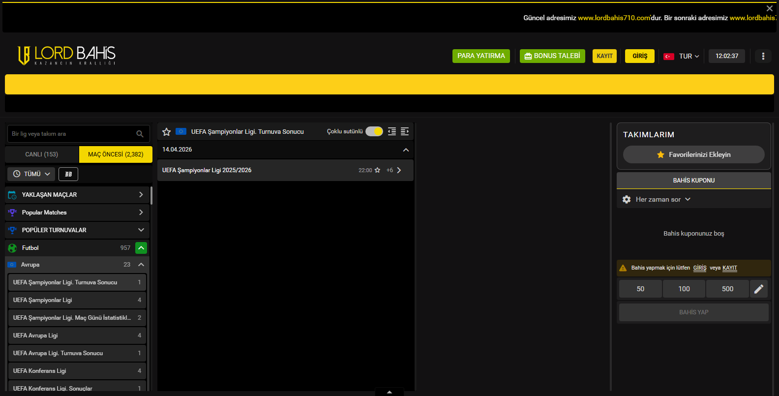Select the 500 quick stake button
This screenshot has height=396, width=779.
[728, 289]
